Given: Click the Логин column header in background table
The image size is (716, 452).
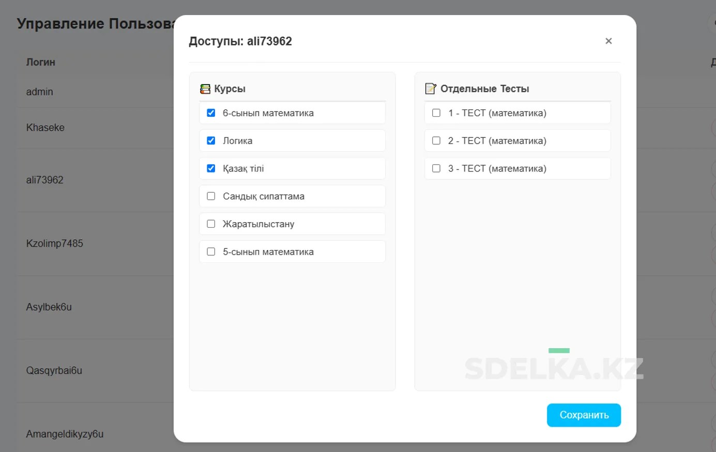Looking at the screenshot, I should [x=41, y=62].
